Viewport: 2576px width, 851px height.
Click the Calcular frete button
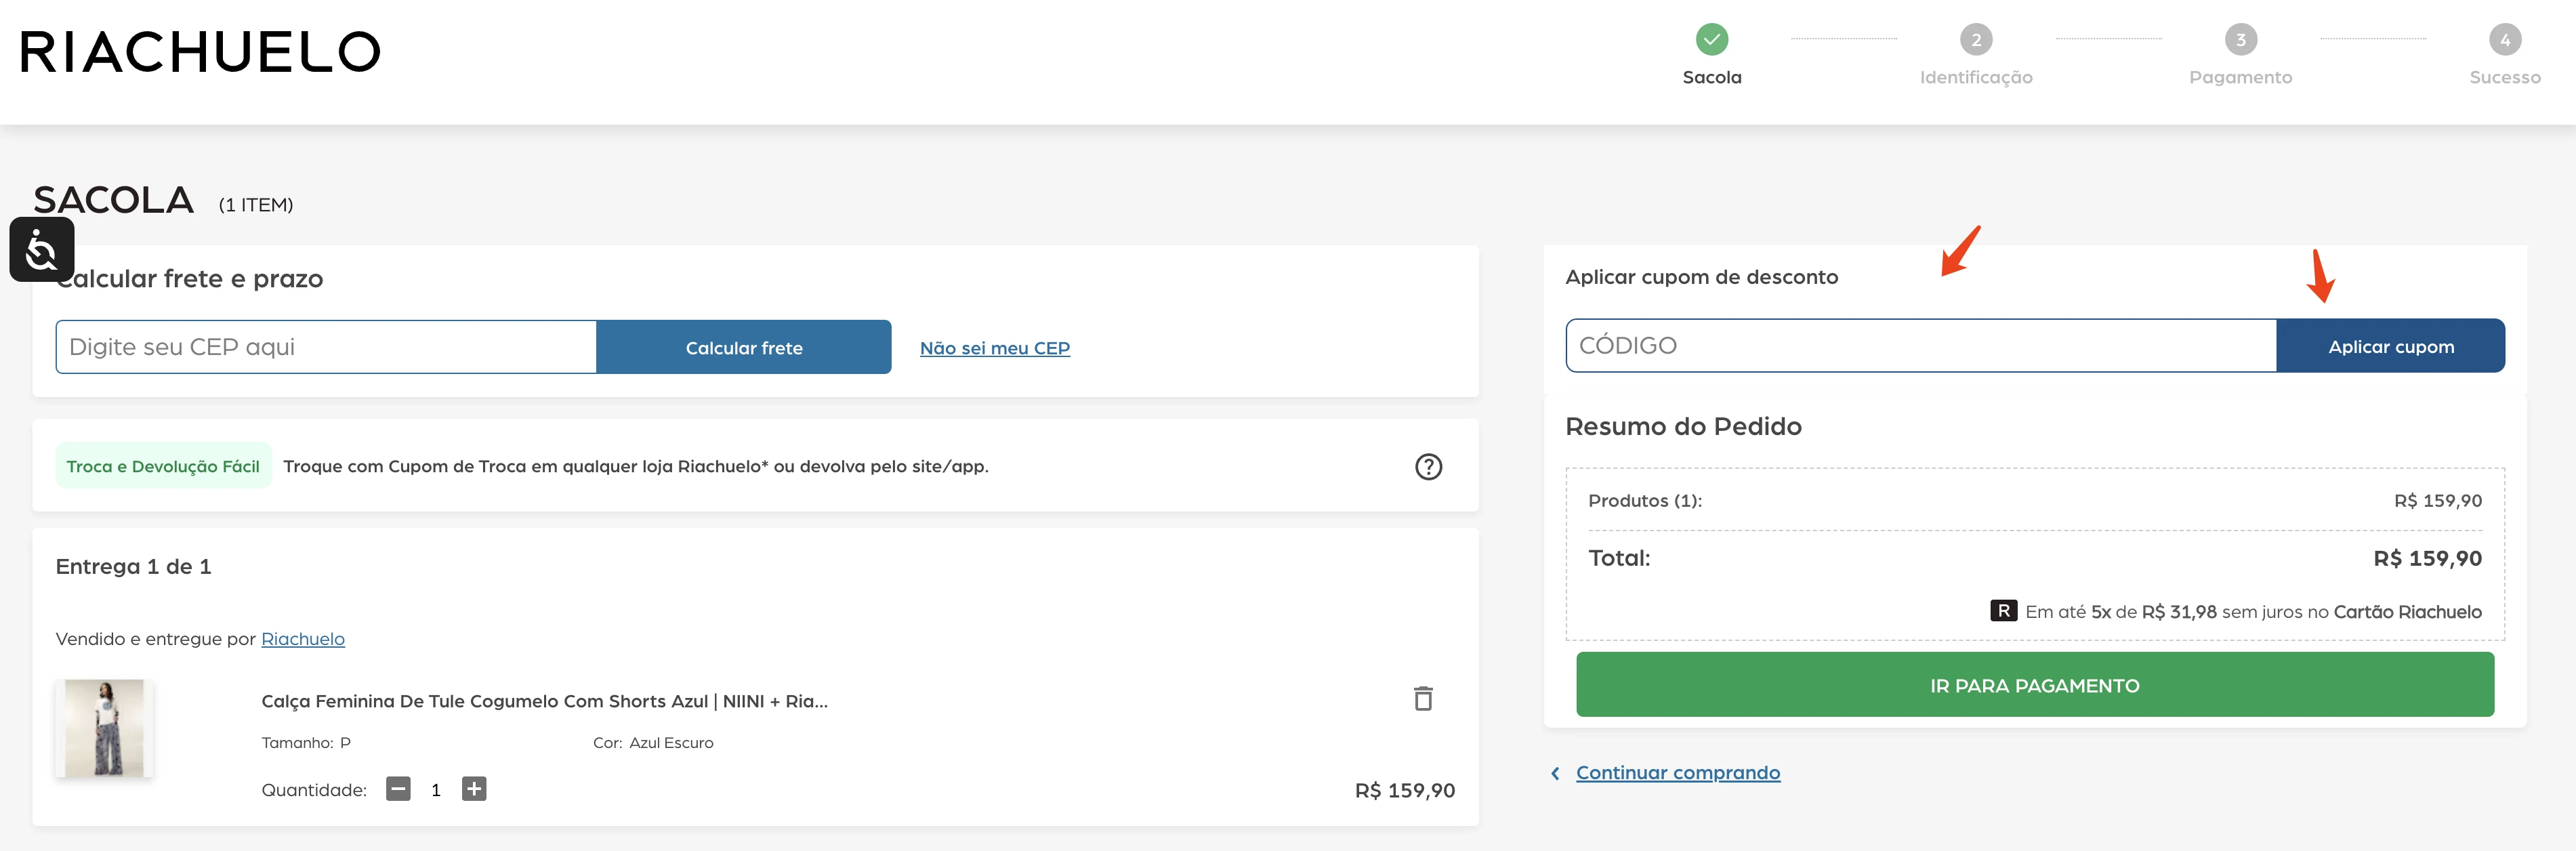[744, 347]
